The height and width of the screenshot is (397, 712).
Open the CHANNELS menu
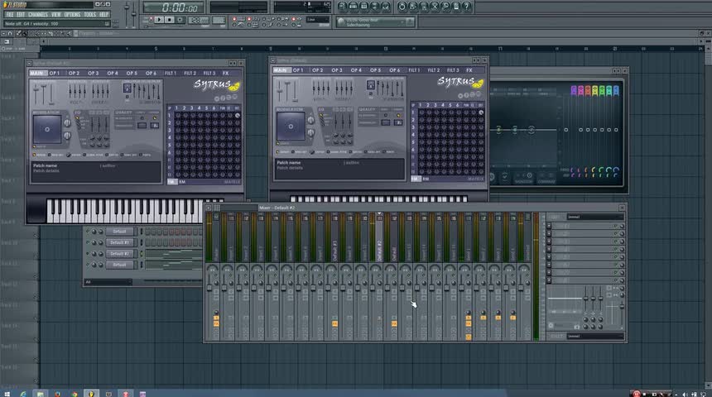point(37,14)
